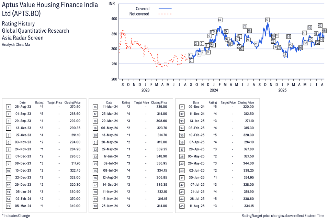Select the 'Asia Radar Screen' line
The image size is (328, 218).
point(23,38)
